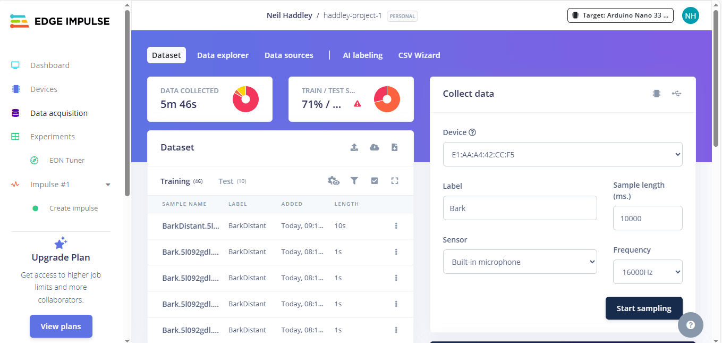Open the Dashboard sidebar icon
The width and height of the screenshot is (722, 343).
click(x=15, y=65)
